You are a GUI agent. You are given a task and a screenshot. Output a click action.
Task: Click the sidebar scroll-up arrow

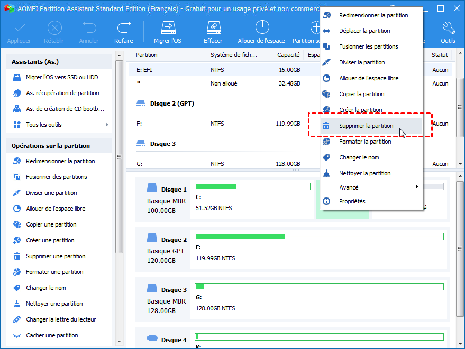pos(120,55)
